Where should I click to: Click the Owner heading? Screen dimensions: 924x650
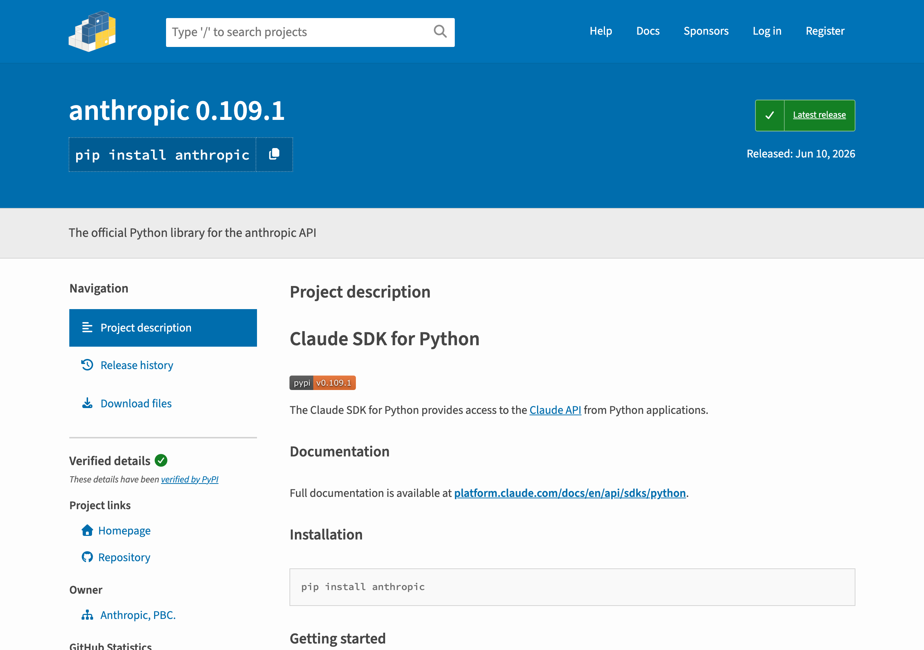click(x=86, y=590)
